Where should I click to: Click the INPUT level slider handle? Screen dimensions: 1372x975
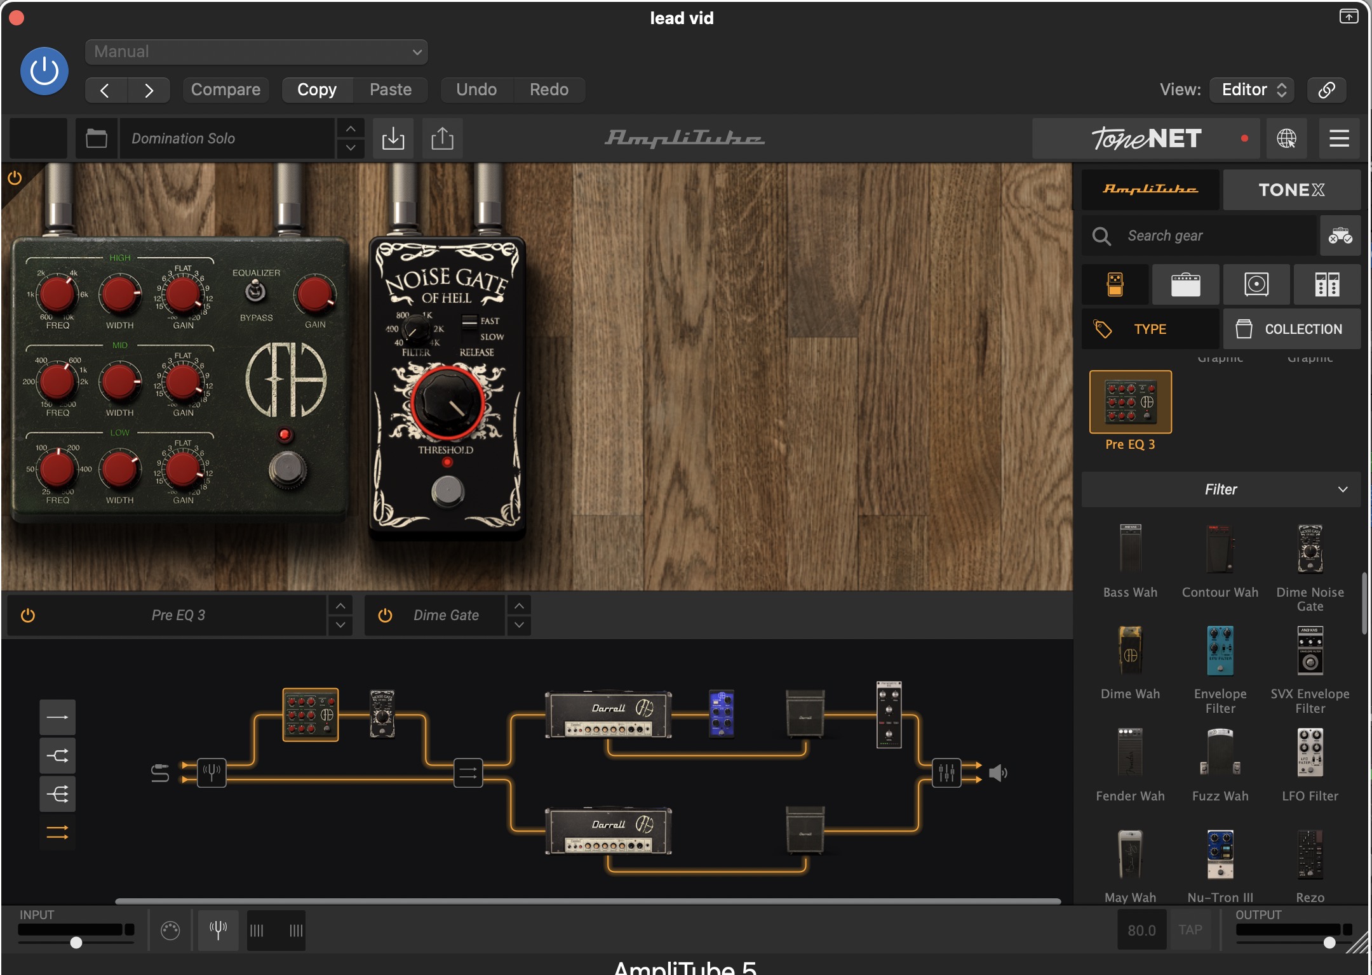pyautogui.click(x=76, y=943)
